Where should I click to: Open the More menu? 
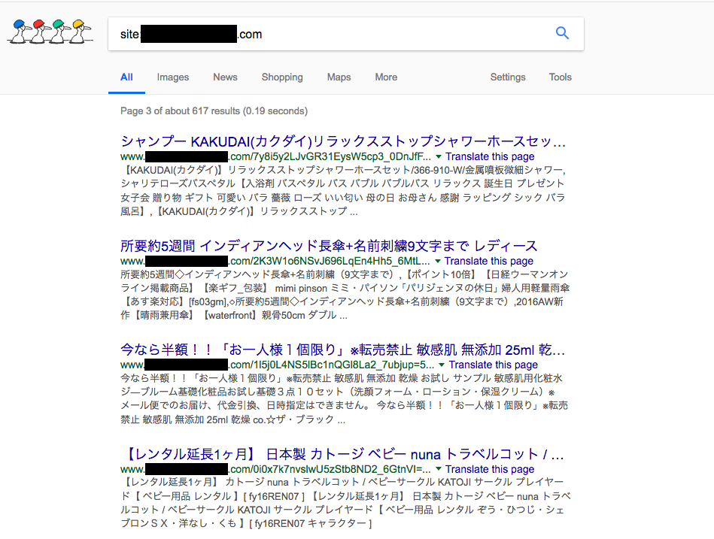coord(386,77)
